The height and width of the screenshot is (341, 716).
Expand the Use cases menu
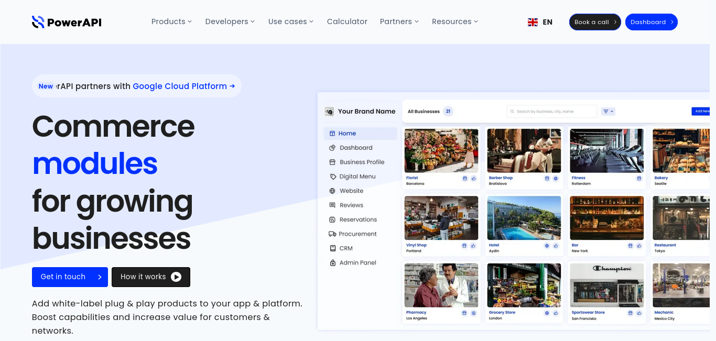point(291,21)
